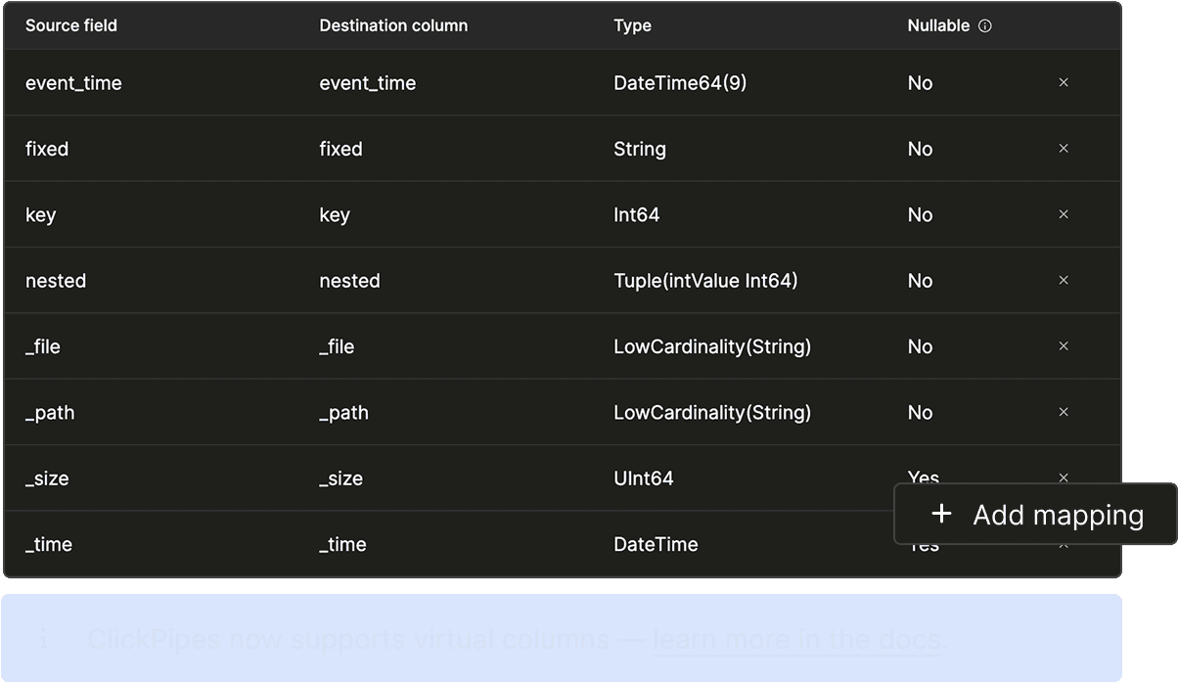Click the nested source field cell
The height and width of the screenshot is (682, 1178).
(56, 281)
